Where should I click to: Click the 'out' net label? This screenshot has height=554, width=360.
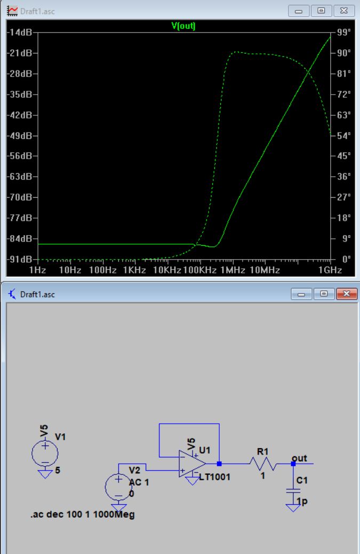coord(299,458)
